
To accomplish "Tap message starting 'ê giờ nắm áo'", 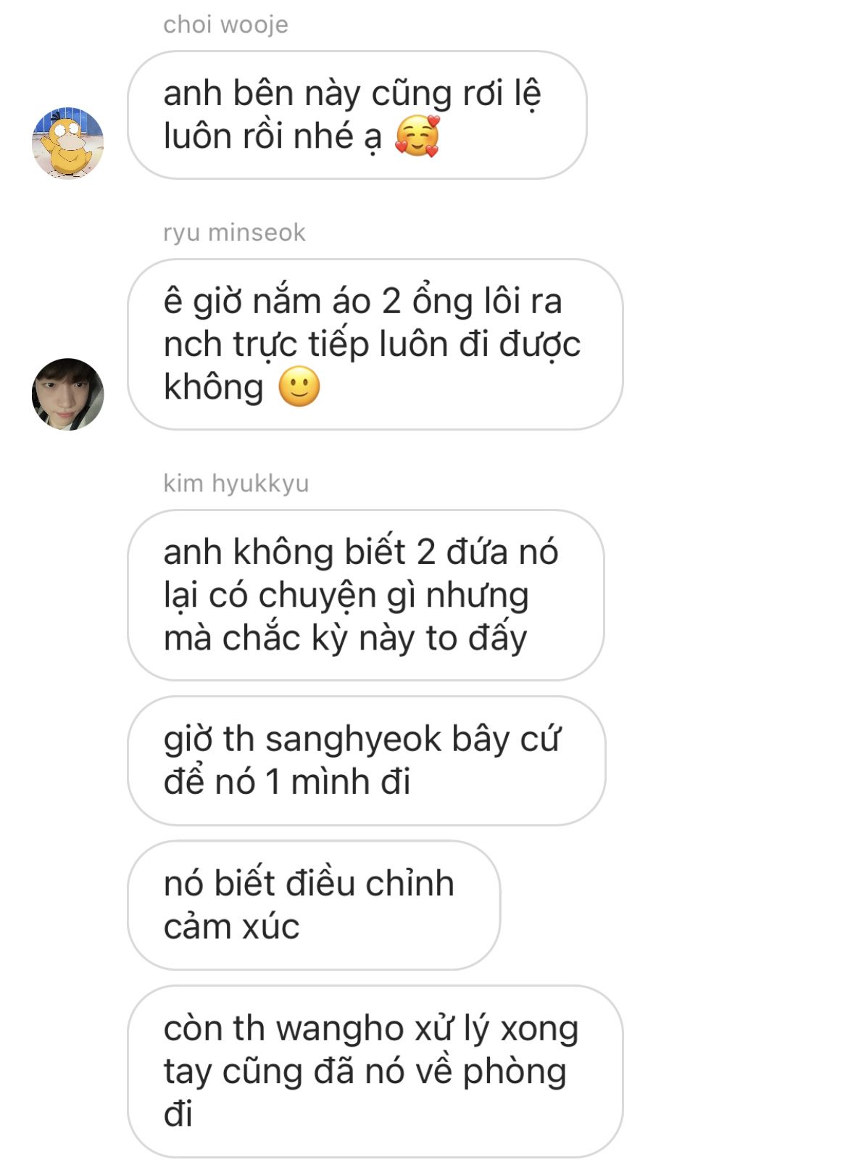I will tap(375, 344).
